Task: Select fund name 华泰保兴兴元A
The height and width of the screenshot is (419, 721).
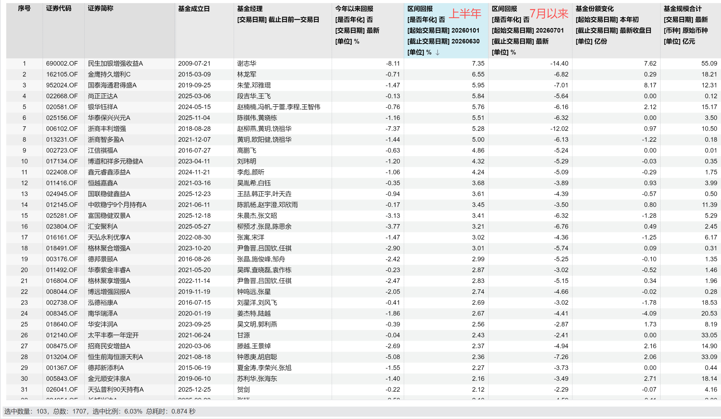Action: point(109,118)
